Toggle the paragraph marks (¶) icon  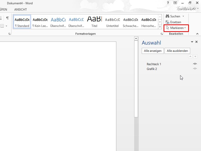point(8,18)
